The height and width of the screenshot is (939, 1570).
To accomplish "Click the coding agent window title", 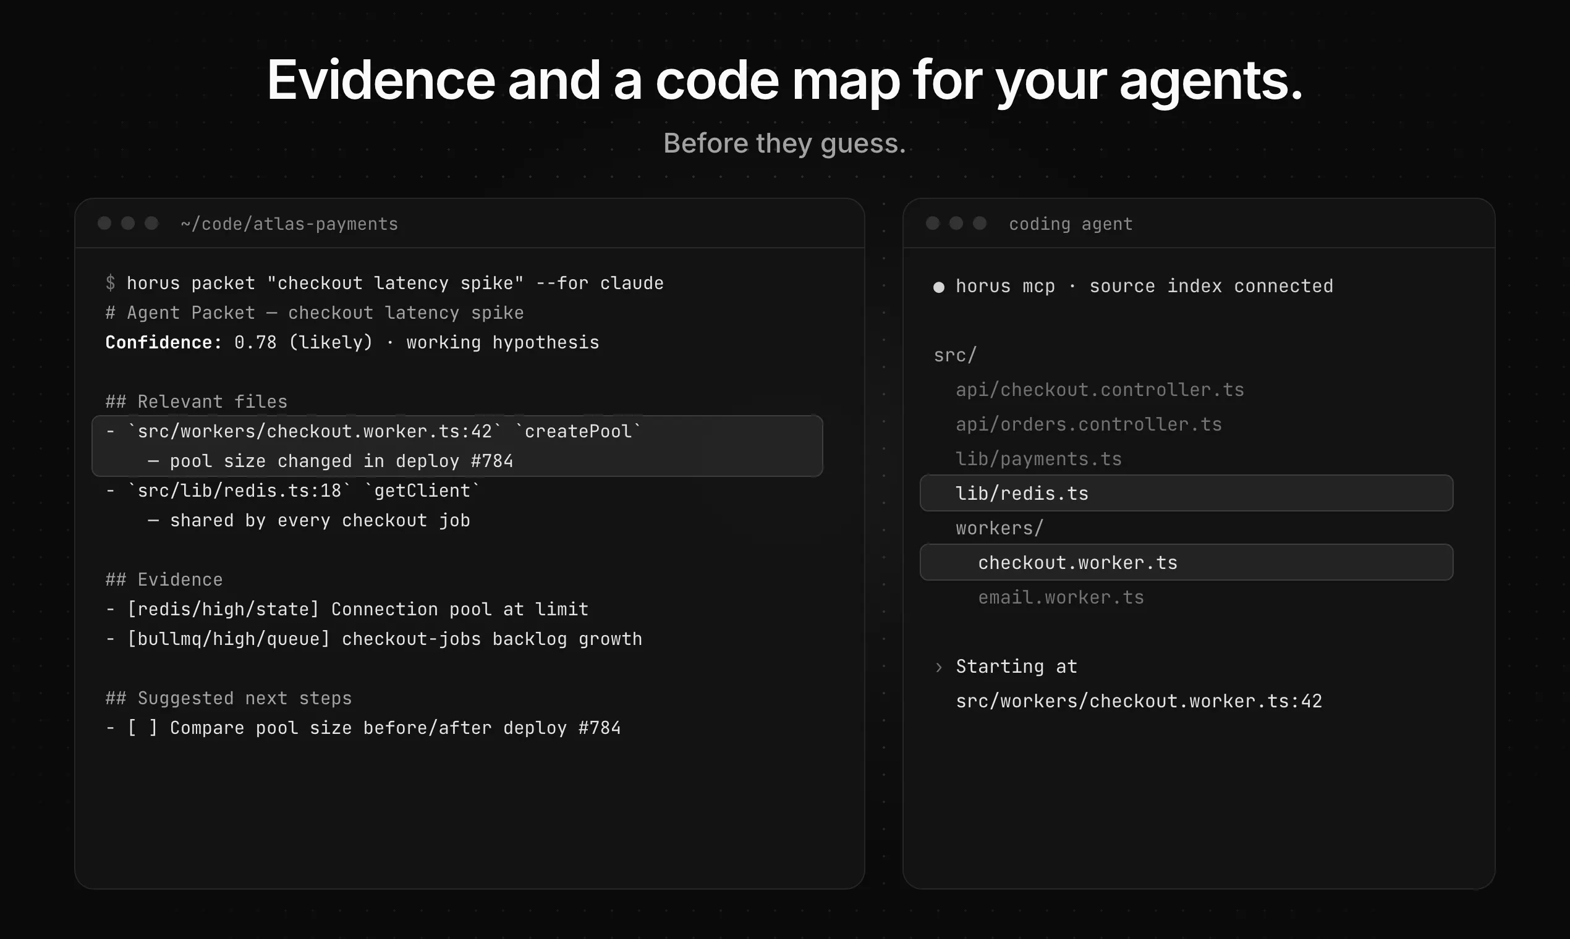I will tap(1071, 224).
